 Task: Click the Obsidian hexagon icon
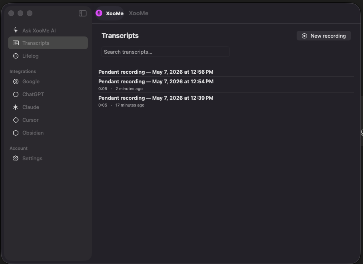[16, 133]
